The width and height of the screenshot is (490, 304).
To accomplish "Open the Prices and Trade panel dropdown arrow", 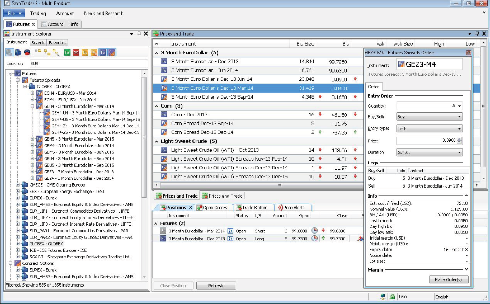I will point(470,34).
